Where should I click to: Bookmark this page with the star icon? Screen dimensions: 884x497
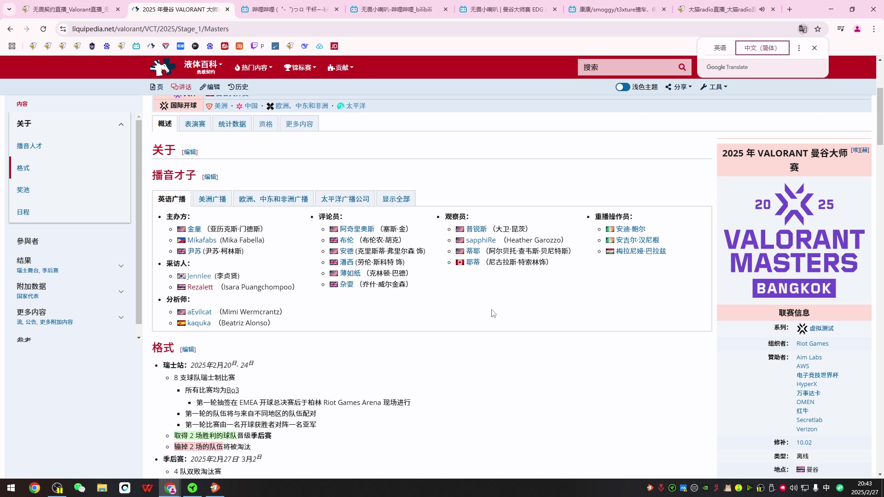point(818,29)
